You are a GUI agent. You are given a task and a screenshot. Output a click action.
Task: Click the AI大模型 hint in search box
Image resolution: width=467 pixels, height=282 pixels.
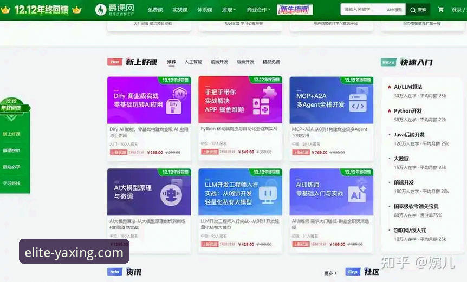coord(394,10)
